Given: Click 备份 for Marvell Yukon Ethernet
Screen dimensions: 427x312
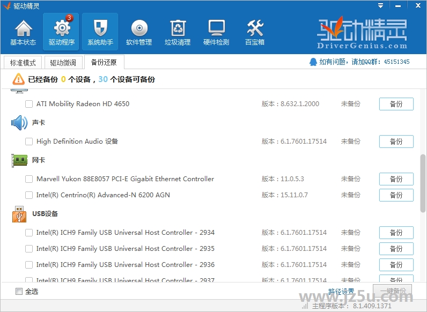Looking at the screenshot, I should [x=396, y=179].
